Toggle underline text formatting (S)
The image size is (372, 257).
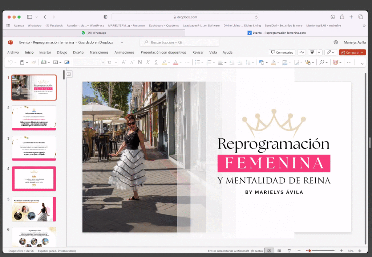coord(156,62)
